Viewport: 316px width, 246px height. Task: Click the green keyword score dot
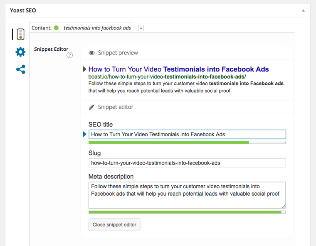pyautogui.click(x=56, y=28)
